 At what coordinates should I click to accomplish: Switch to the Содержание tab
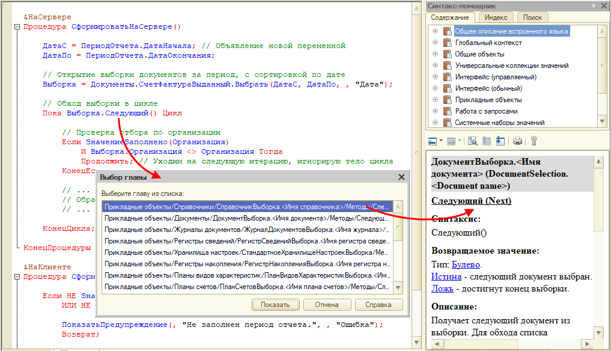point(449,17)
